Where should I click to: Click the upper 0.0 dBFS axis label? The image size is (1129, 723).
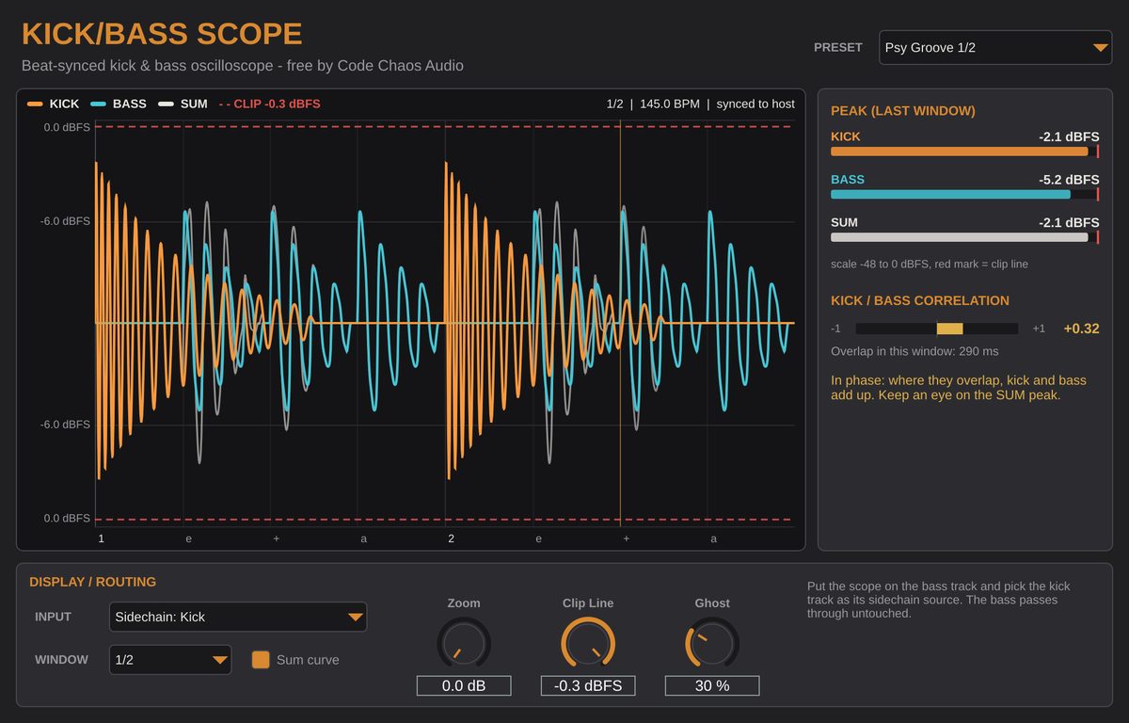[x=67, y=127]
